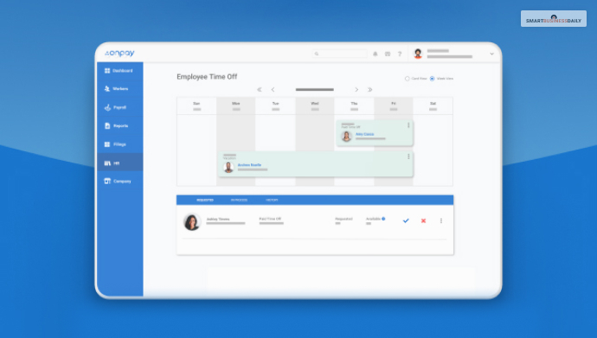Click Paid Time Off label in request row
This screenshot has width=597, height=338.
click(270, 219)
